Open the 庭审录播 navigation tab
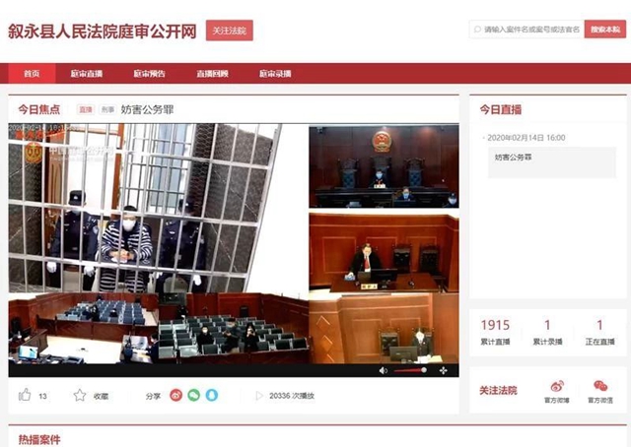631x447 pixels. click(275, 74)
